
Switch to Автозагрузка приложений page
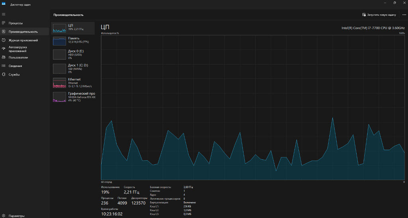point(18,49)
